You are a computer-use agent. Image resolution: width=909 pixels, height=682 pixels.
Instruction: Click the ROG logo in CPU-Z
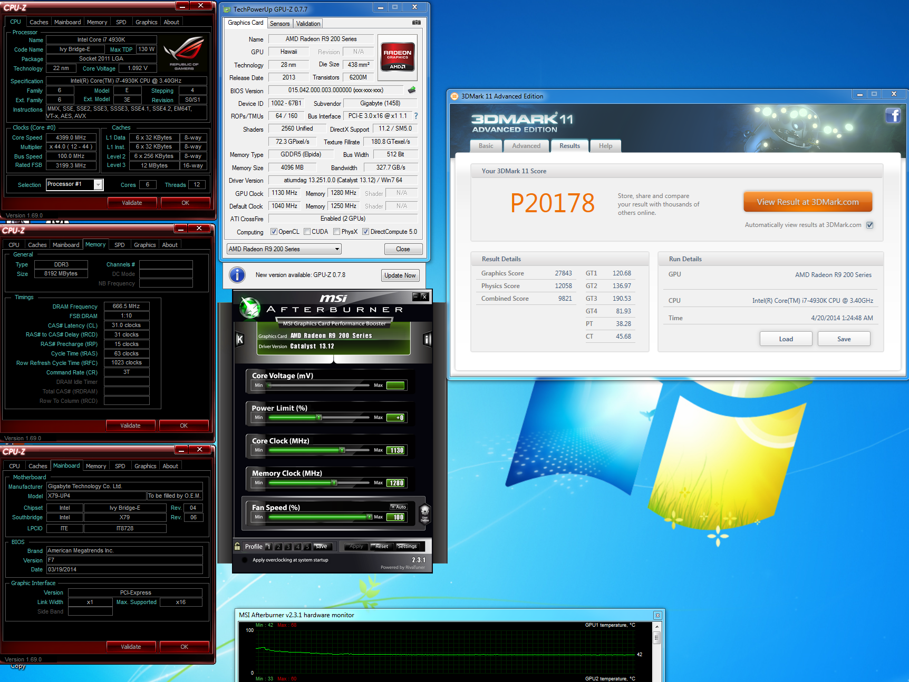[184, 53]
